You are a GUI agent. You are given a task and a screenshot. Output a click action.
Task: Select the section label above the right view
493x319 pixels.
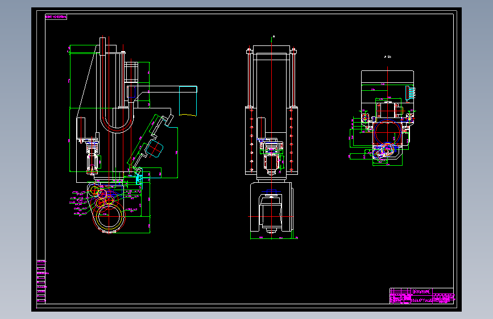tap(387, 57)
